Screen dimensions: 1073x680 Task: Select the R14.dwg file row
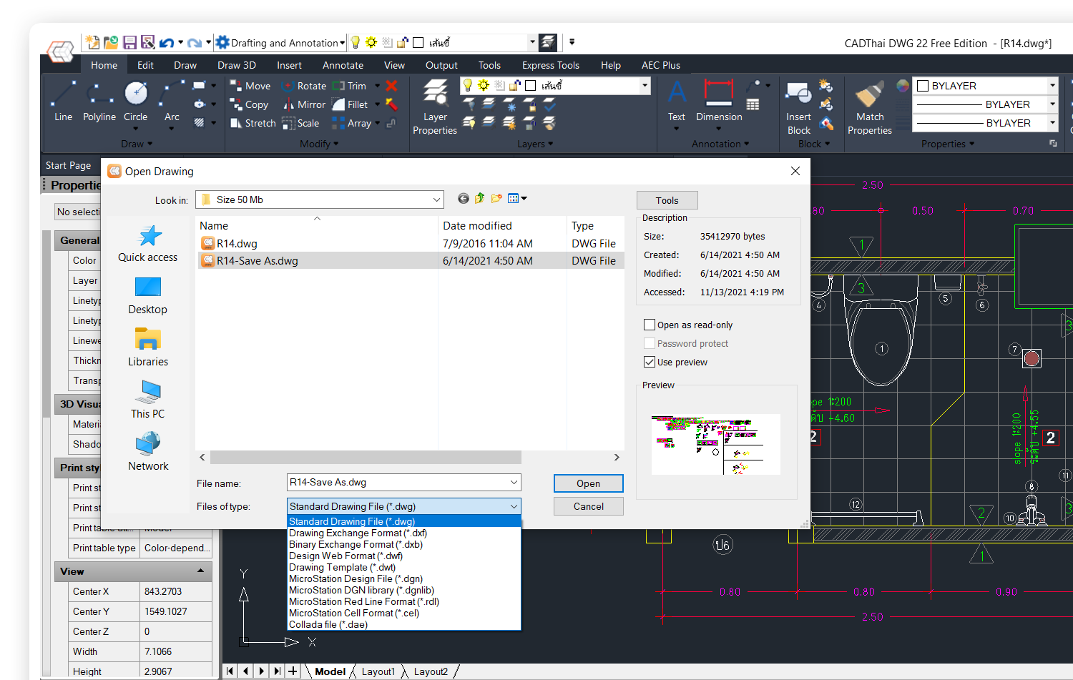point(411,243)
